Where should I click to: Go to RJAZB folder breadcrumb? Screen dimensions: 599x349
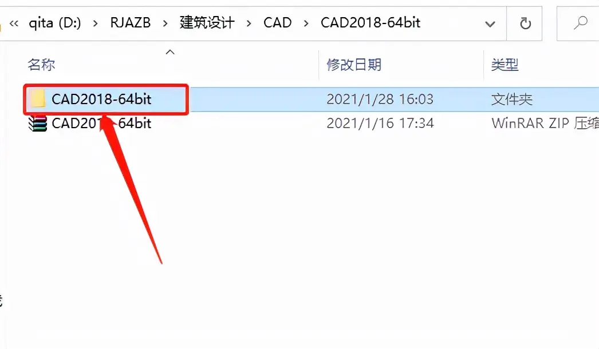[x=130, y=23]
